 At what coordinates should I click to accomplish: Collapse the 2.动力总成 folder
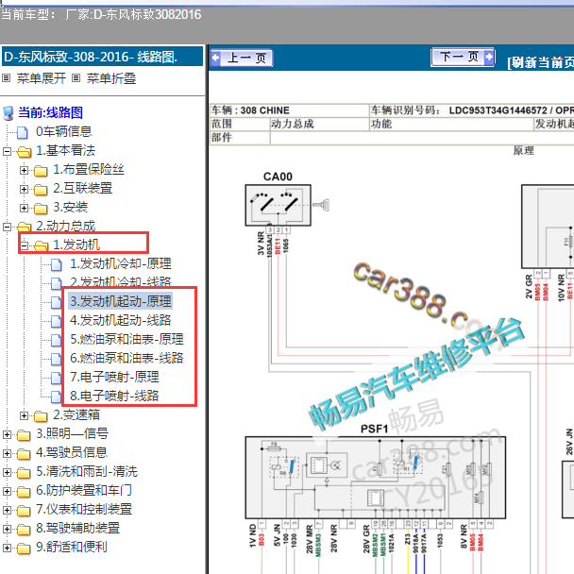[x=7, y=227]
